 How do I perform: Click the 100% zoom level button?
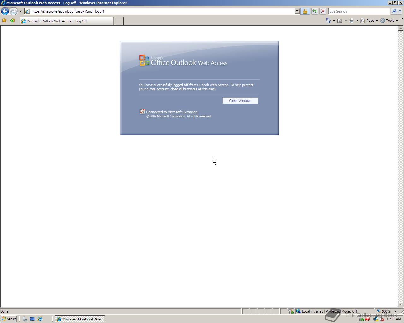(384, 311)
